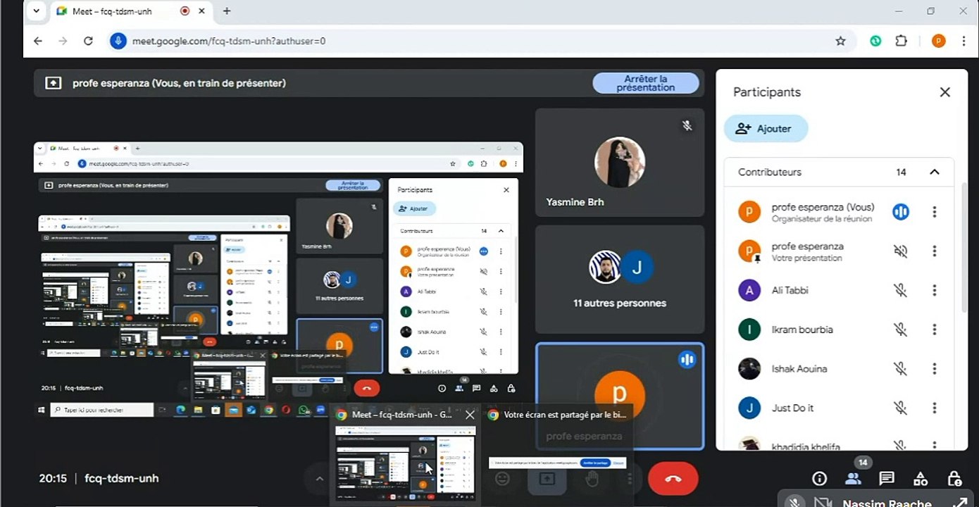The width and height of the screenshot is (979, 507).
Task: Toggle Ikram bourbia's microphone icon
Action: [x=901, y=330]
